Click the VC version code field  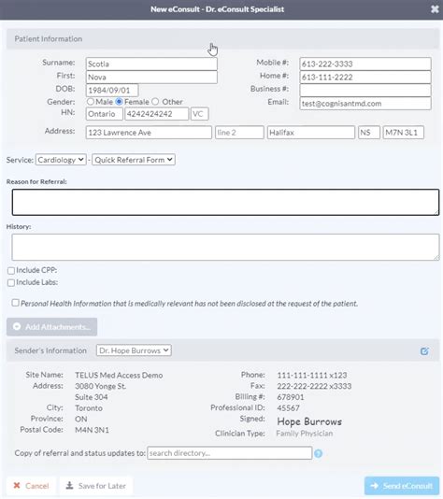click(200, 114)
